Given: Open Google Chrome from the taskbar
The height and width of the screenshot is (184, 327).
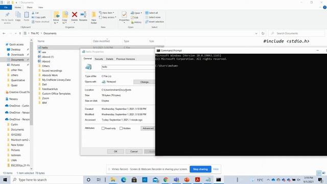Looking at the screenshot, I should 166,179.
